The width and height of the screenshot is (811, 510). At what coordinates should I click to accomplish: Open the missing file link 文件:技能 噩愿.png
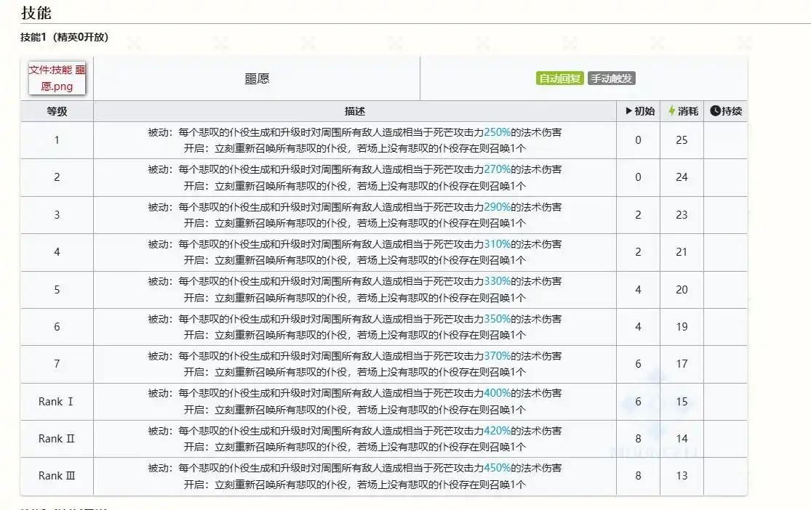(57, 78)
